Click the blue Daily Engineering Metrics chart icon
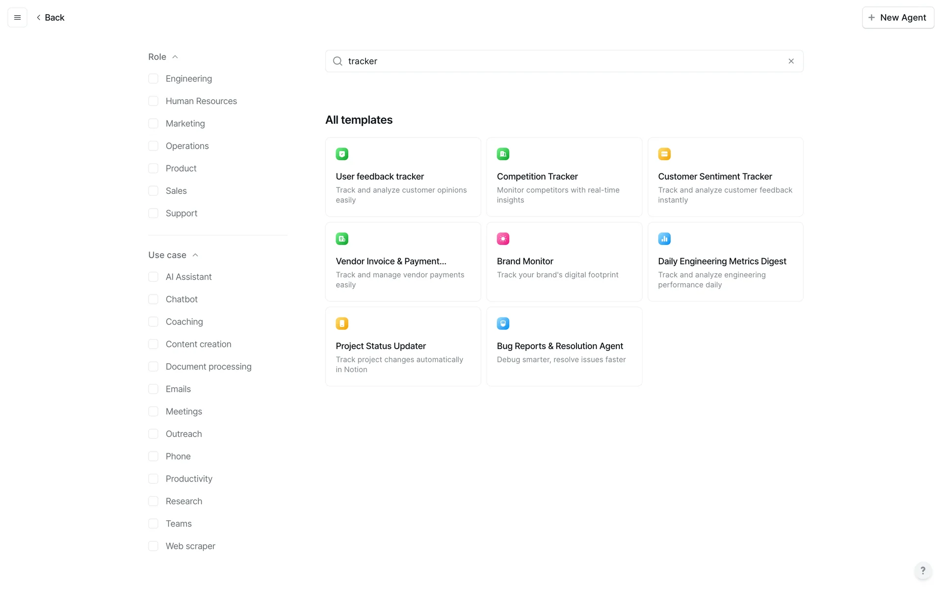The image size is (942, 589). pos(664,239)
